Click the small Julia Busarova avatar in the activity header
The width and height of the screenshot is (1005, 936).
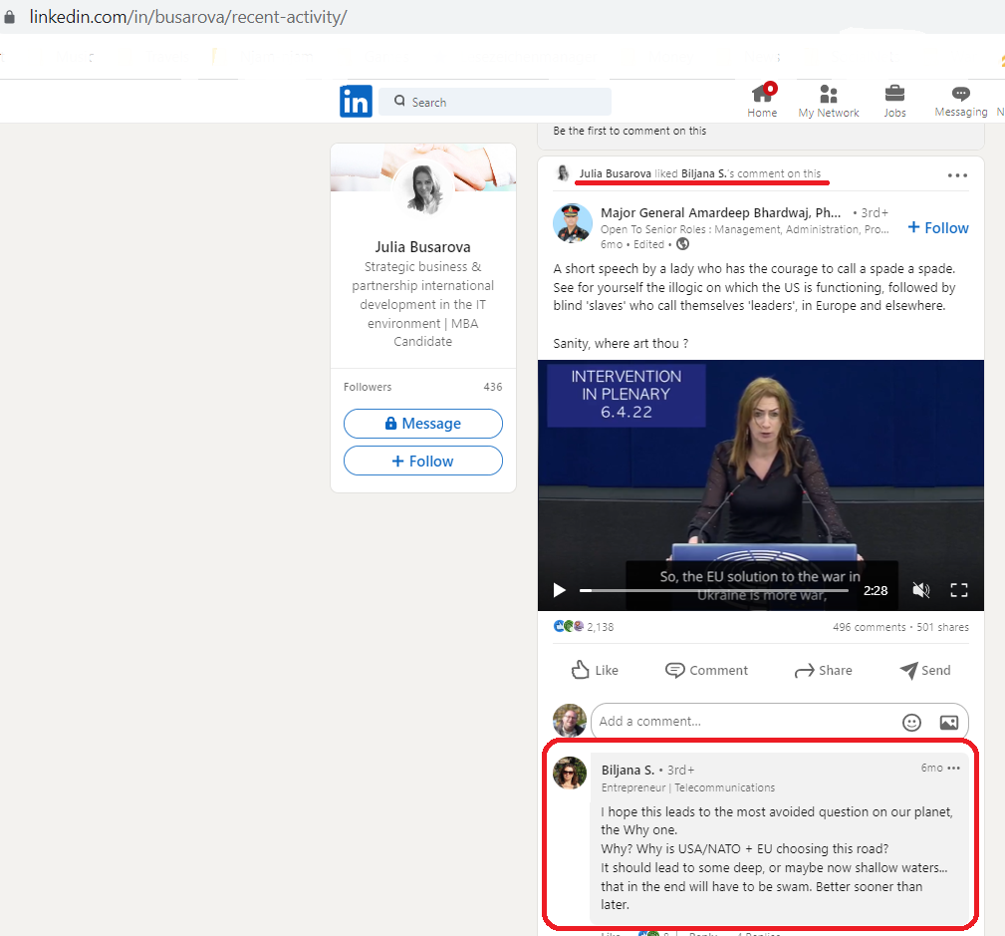(x=563, y=173)
